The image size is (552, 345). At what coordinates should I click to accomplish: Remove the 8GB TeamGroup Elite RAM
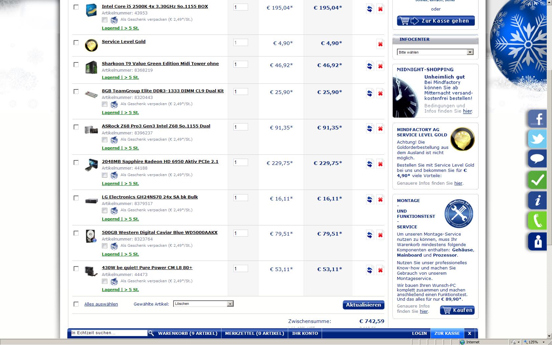[380, 93]
